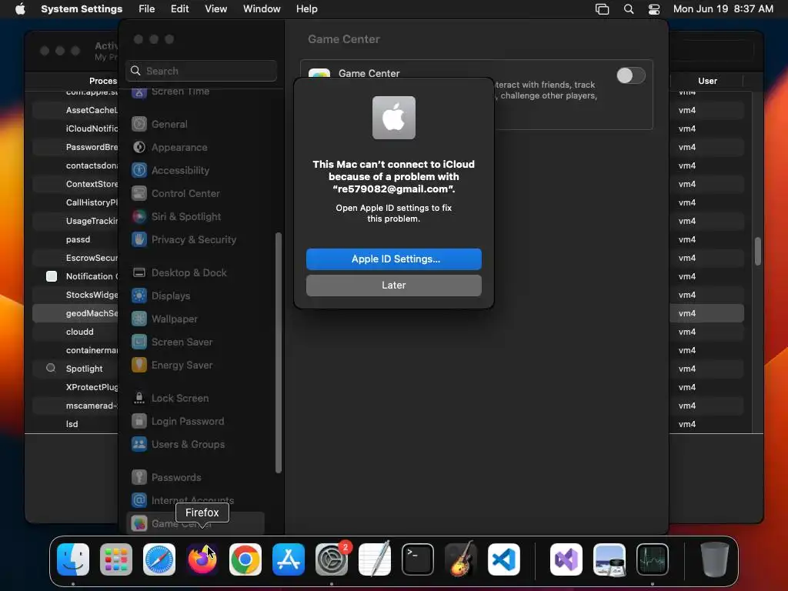Open the App Store dock icon

(x=289, y=559)
